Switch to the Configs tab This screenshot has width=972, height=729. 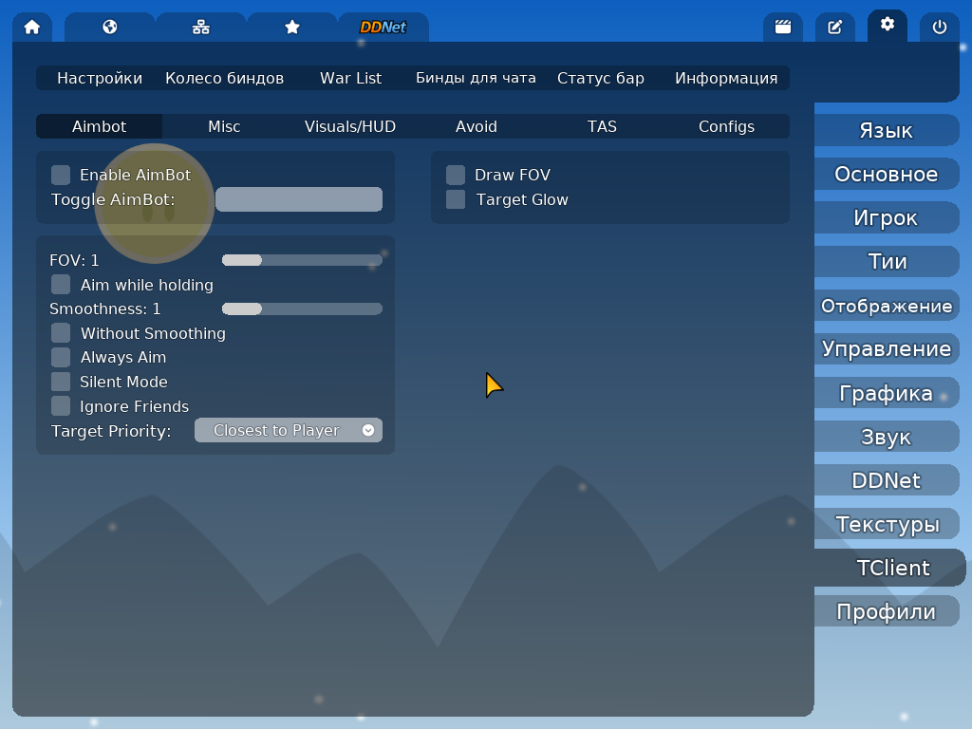click(x=726, y=126)
